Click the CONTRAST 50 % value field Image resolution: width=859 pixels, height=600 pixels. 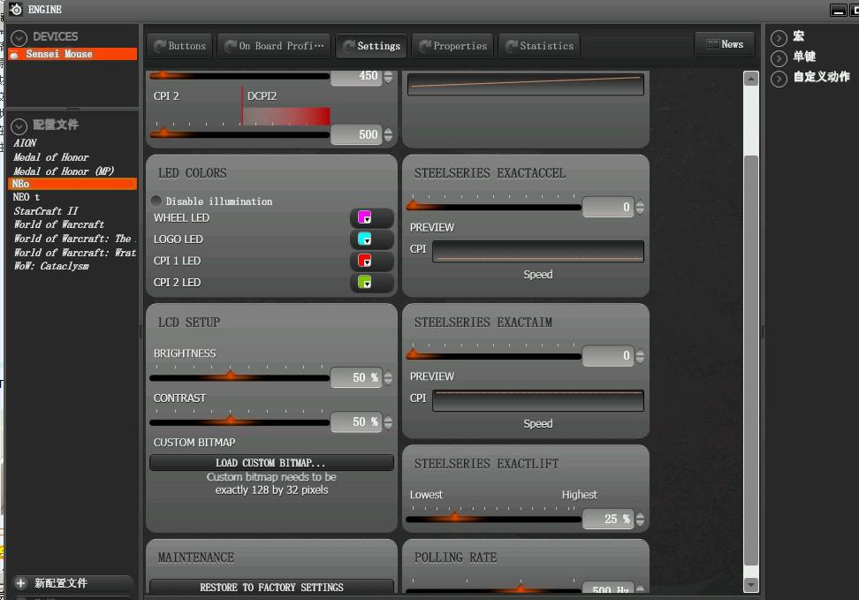point(356,422)
